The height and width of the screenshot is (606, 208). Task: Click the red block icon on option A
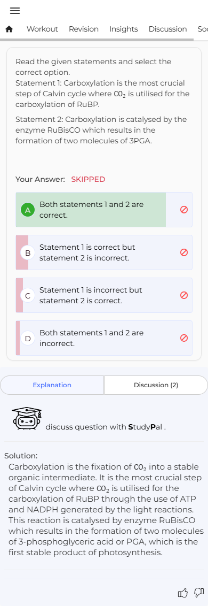[x=184, y=210]
